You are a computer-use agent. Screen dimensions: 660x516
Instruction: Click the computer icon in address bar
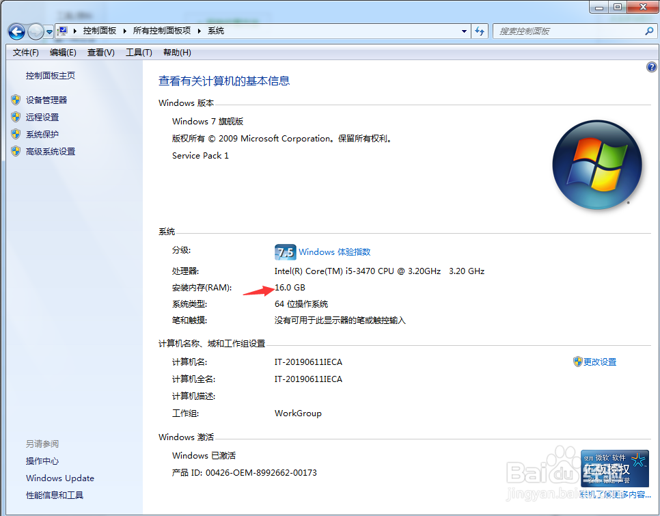(63, 31)
